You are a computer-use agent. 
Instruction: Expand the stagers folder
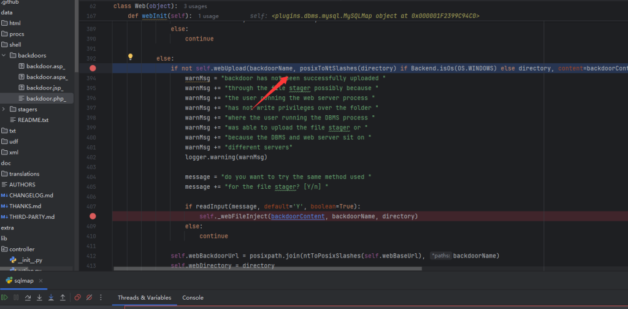(5, 109)
